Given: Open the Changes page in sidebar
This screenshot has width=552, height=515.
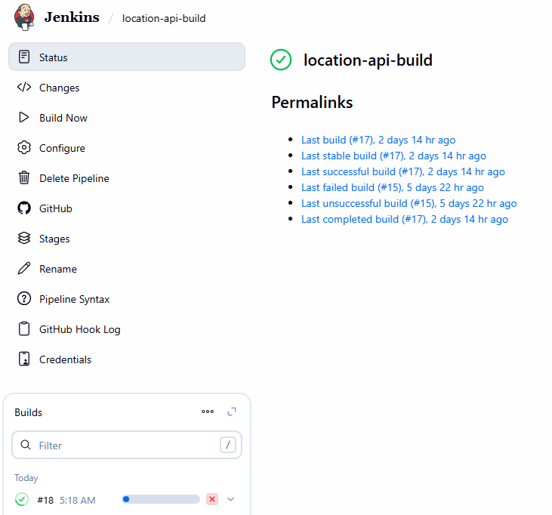Looking at the screenshot, I should 59,88.
